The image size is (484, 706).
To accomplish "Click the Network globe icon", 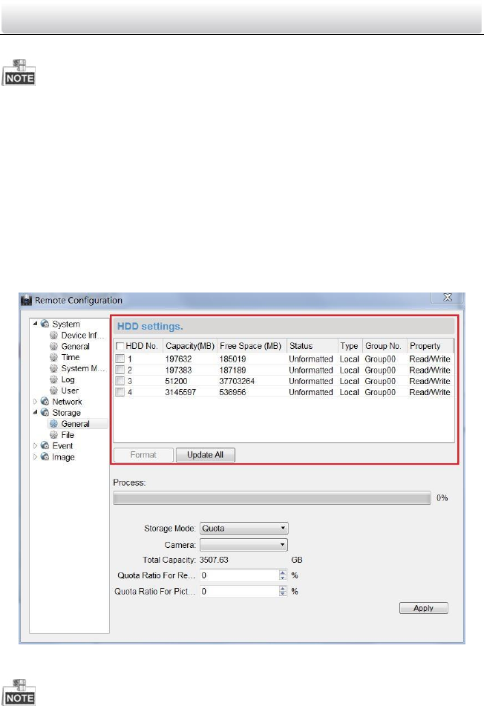I will (x=45, y=402).
